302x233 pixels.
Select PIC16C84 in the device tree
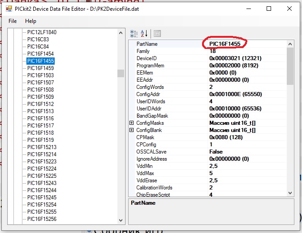(x=37, y=47)
